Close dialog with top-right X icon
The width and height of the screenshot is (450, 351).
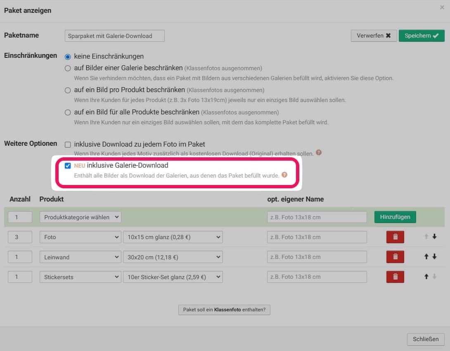pos(442,7)
